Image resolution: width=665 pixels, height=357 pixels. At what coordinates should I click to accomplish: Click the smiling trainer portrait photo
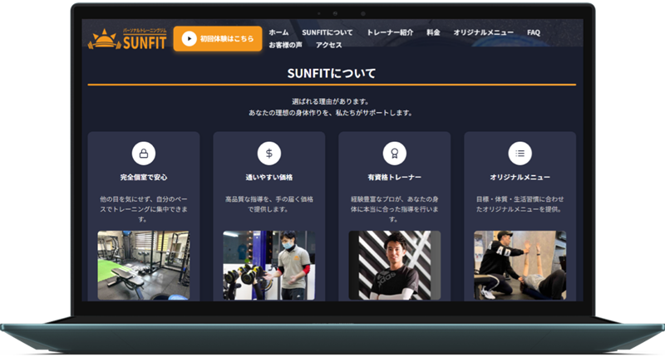point(394,265)
